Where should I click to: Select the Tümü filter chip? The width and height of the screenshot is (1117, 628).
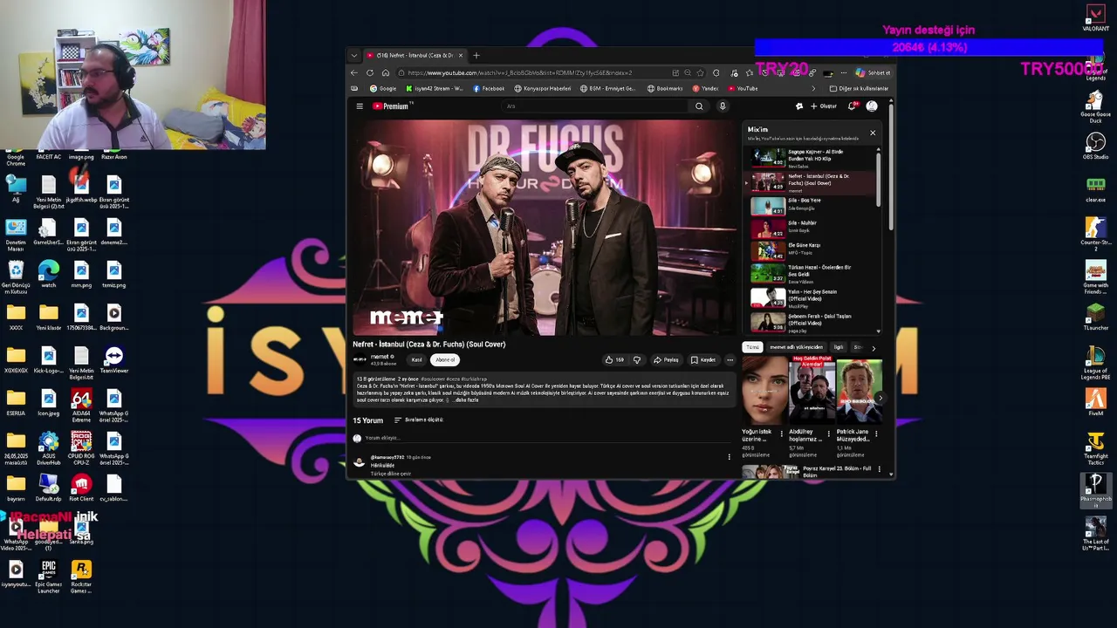click(x=752, y=347)
